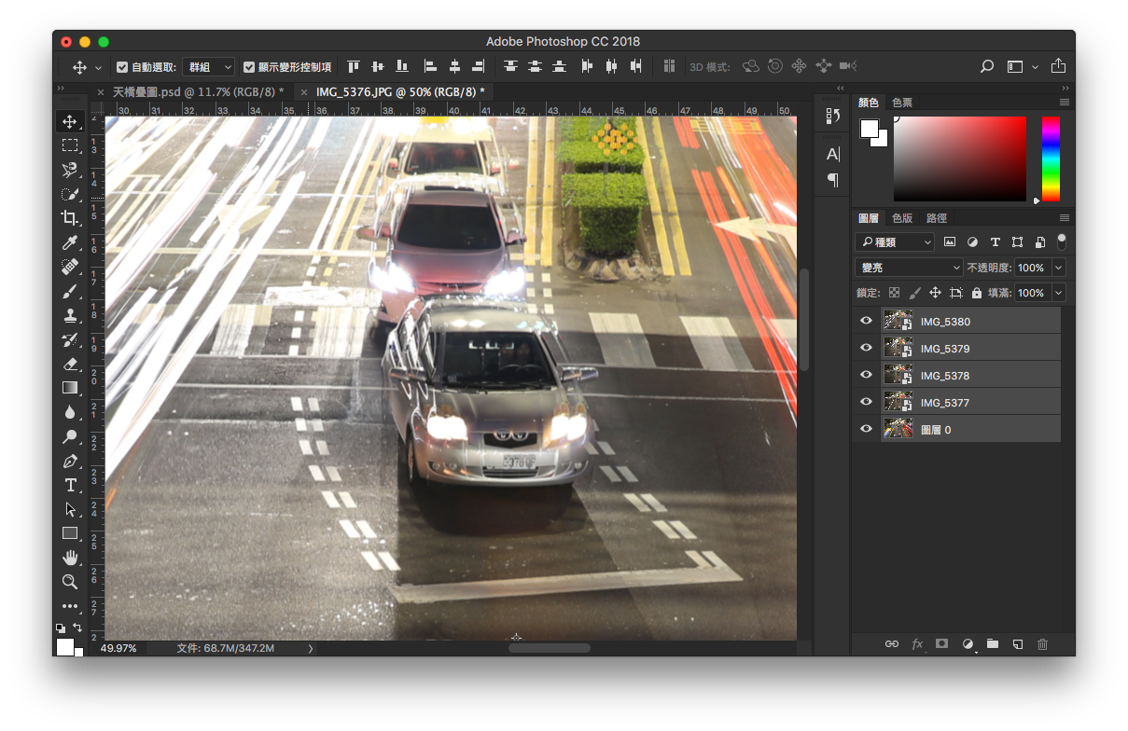The height and width of the screenshot is (731, 1128).
Task: Select the Rectangle shape tool
Action: (70, 533)
